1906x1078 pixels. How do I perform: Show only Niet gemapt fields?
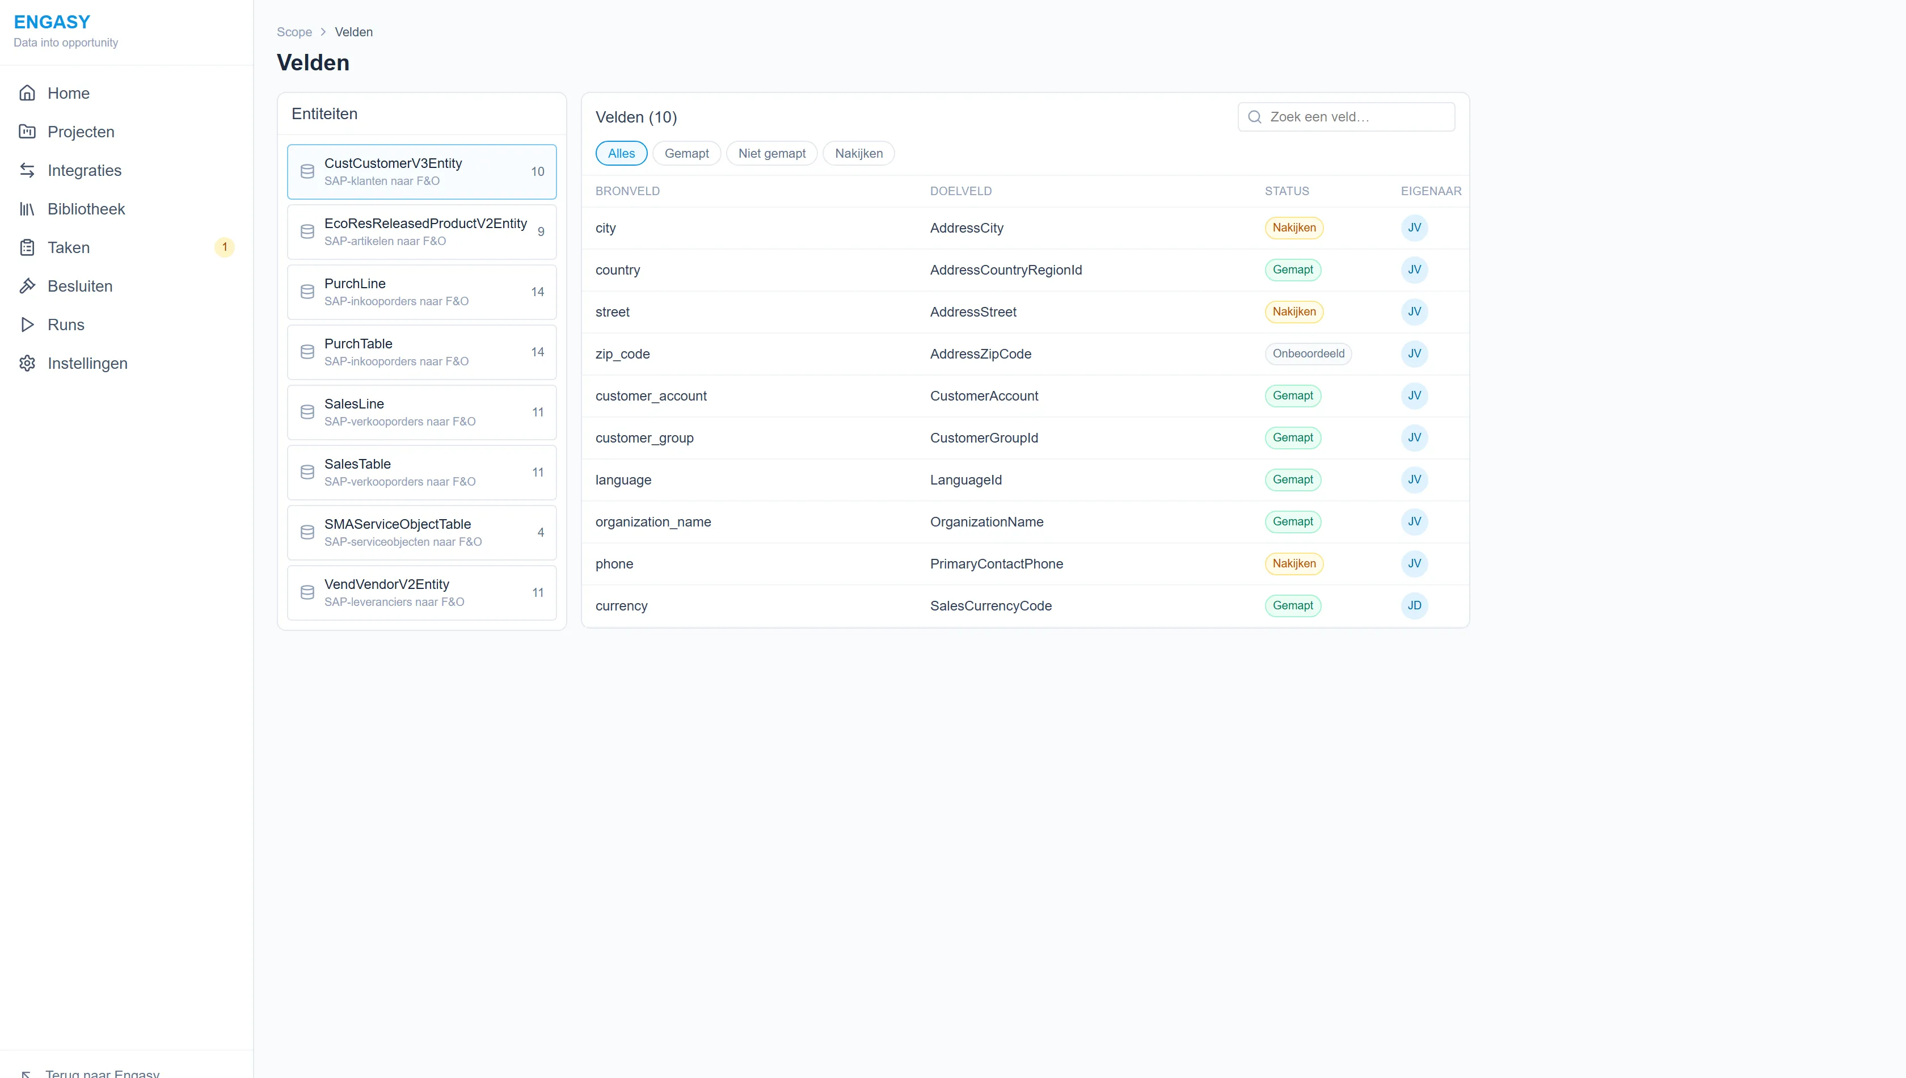pyautogui.click(x=772, y=153)
